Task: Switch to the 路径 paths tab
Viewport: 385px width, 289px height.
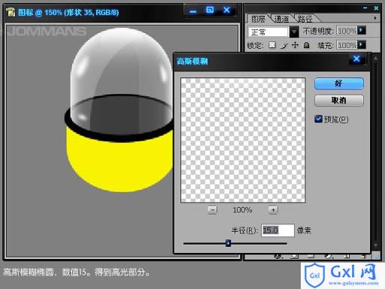Action: click(x=305, y=19)
